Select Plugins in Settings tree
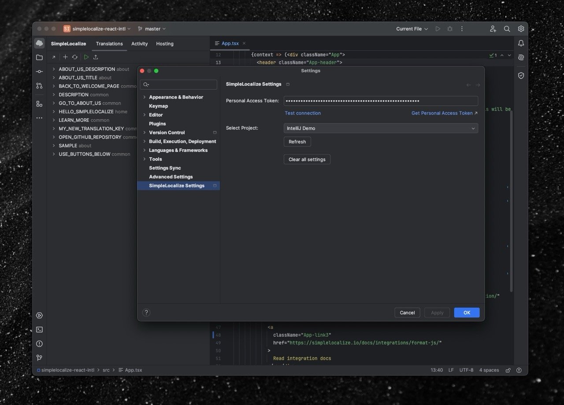This screenshot has width=564, height=405. point(157,124)
